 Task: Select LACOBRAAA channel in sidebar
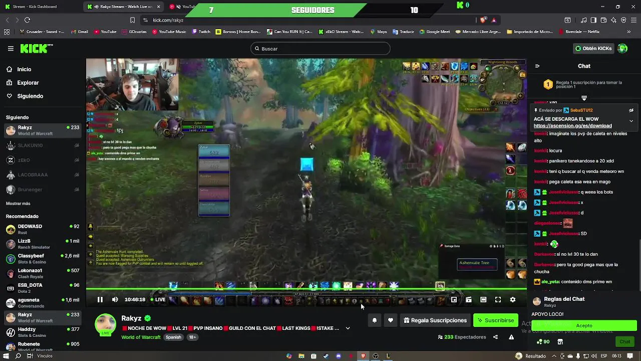click(43, 175)
